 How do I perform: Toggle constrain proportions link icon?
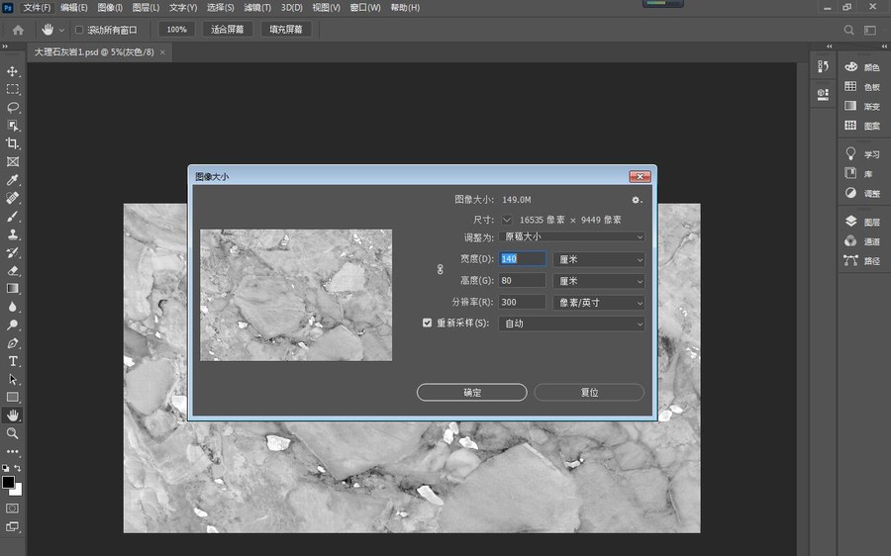pyautogui.click(x=440, y=269)
